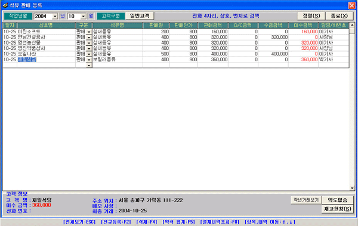This screenshot has width=358, height=226.
Task: Click the 석유명 column header
Action: point(118,25)
